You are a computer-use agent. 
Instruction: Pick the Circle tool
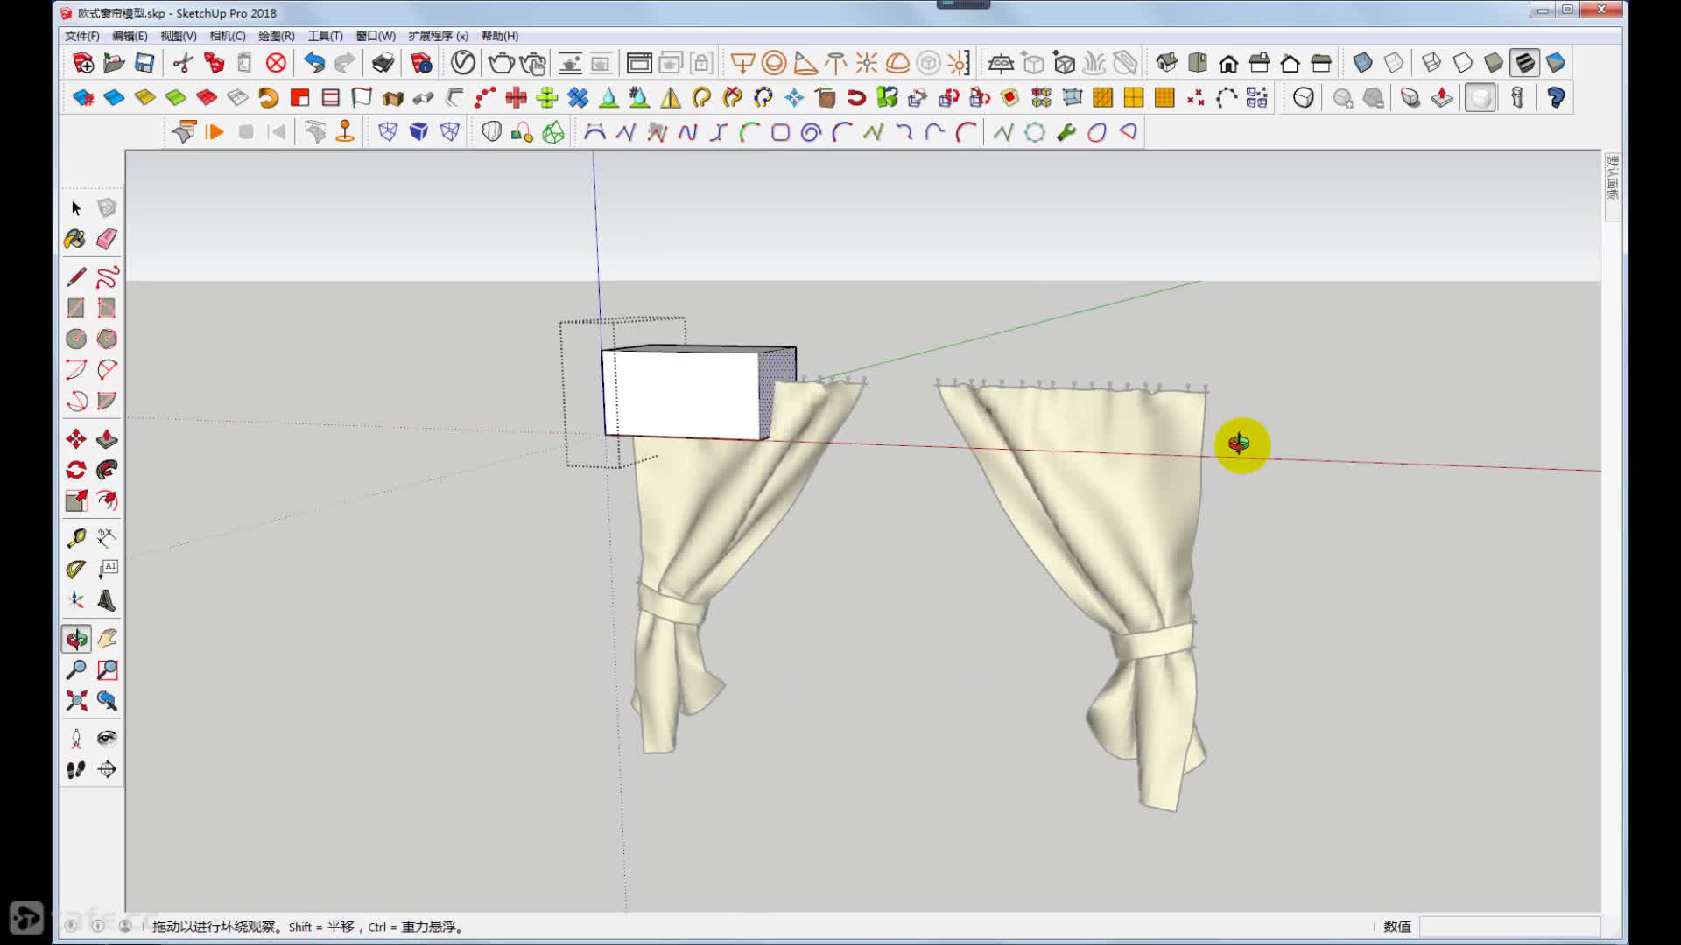tap(76, 339)
